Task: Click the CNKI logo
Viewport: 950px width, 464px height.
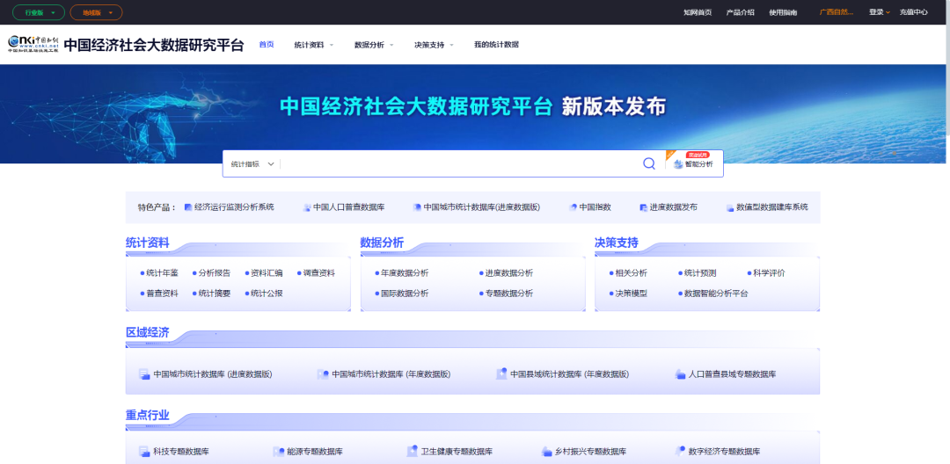Action: point(33,44)
